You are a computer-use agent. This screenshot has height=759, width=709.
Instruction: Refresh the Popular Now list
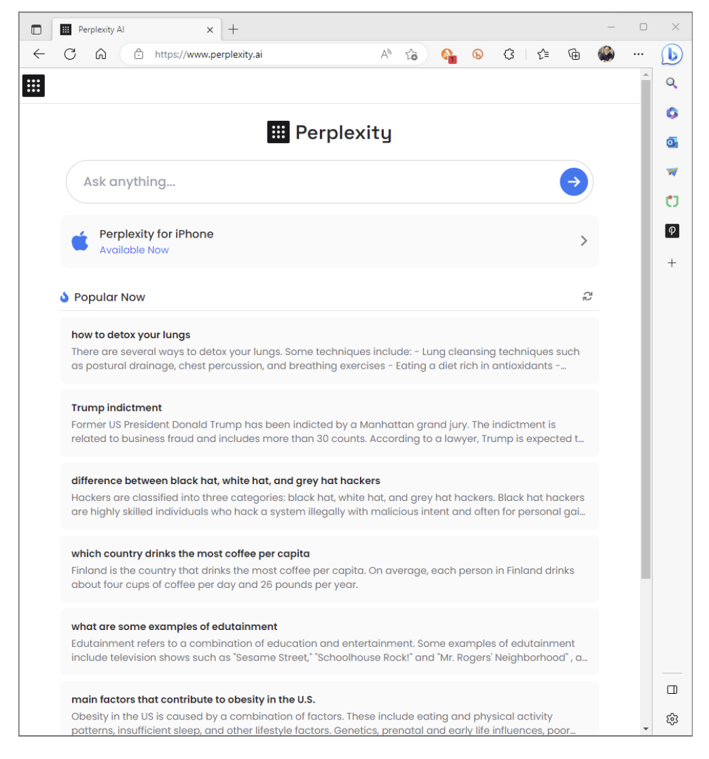click(x=587, y=296)
